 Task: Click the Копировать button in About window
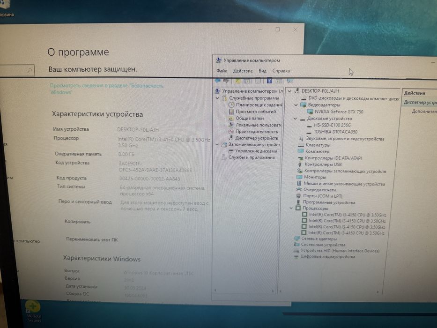click(77, 222)
